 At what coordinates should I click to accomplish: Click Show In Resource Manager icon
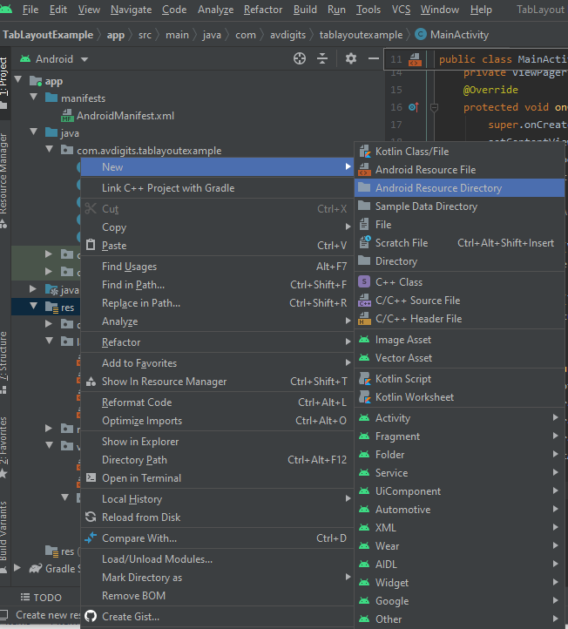91,381
